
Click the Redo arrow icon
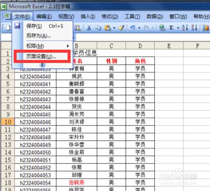(x=146, y=27)
